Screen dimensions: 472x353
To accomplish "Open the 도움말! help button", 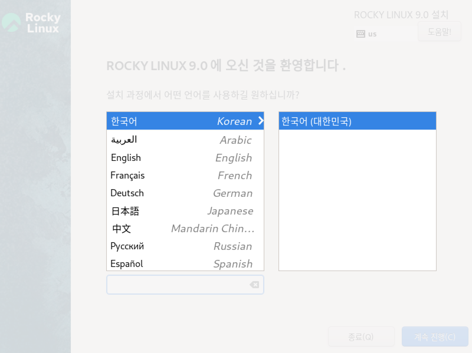I will point(439,32).
